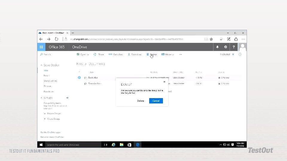This screenshot has height=161, width=287.
Task: Sort by the Modified By column header
Action: point(178,72)
